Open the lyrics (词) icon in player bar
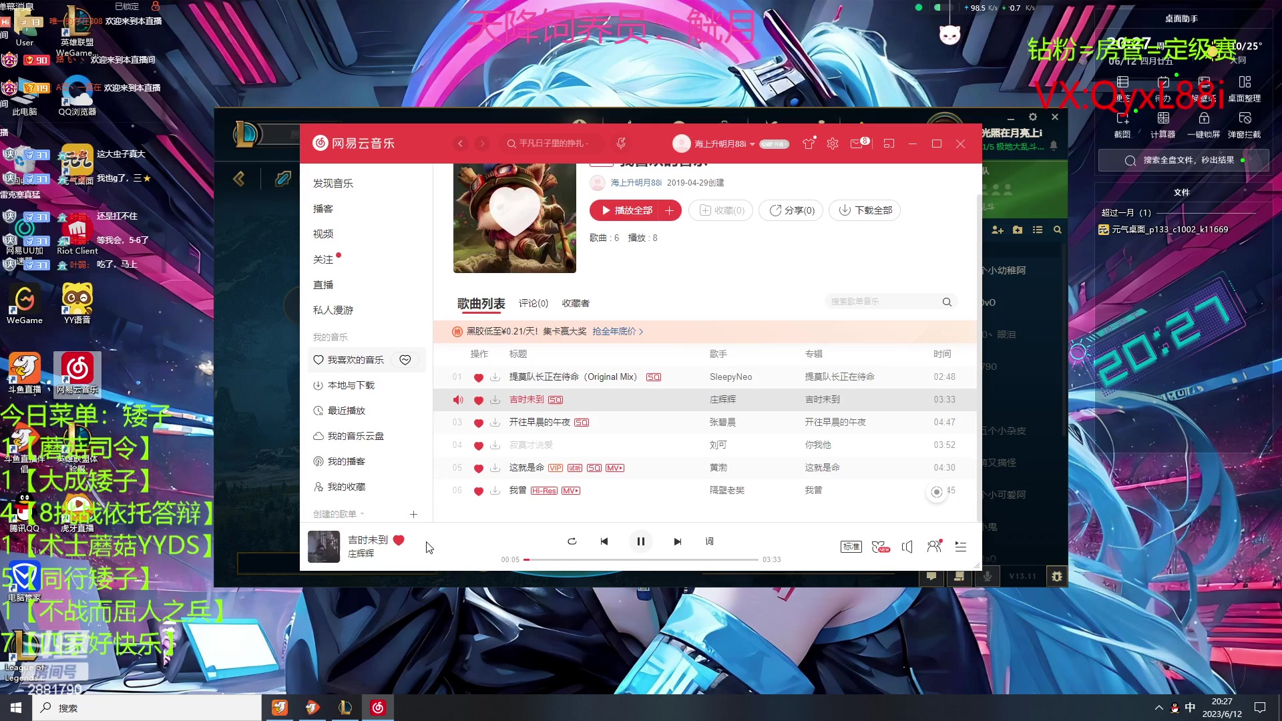Image resolution: width=1282 pixels, height=721 pixels. (710, 541)
